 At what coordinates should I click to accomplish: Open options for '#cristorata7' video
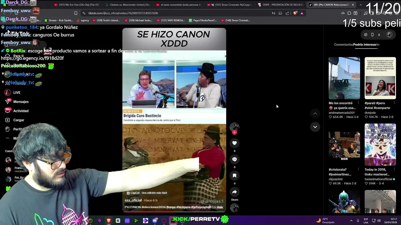[x=358, y=169]
